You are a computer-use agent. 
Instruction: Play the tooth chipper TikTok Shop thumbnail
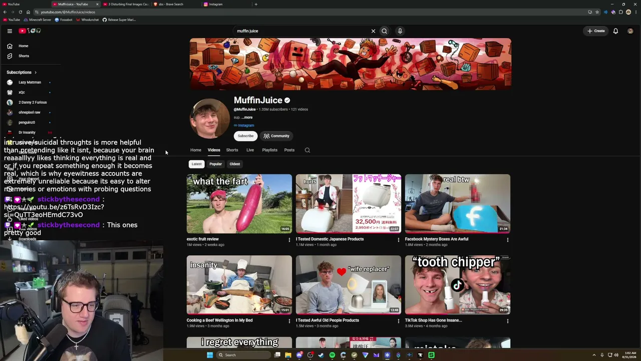pos(458,285)
